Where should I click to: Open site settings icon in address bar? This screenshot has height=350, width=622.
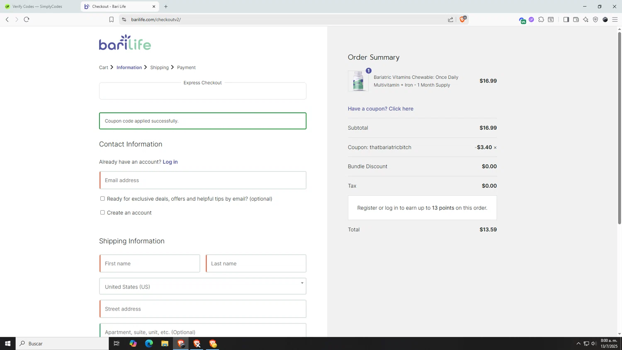(x=124, y=19)
